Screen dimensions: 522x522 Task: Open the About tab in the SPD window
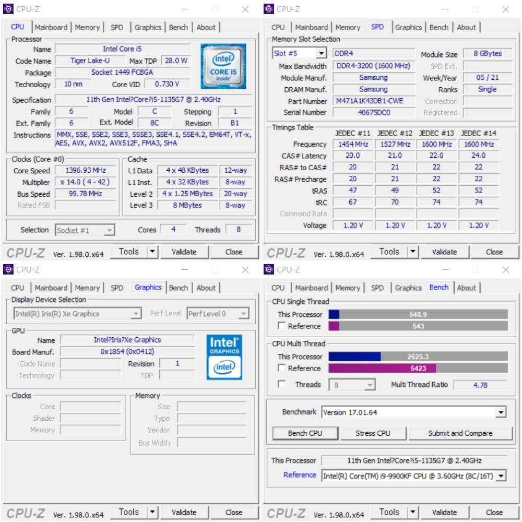[x=466, y=27]
